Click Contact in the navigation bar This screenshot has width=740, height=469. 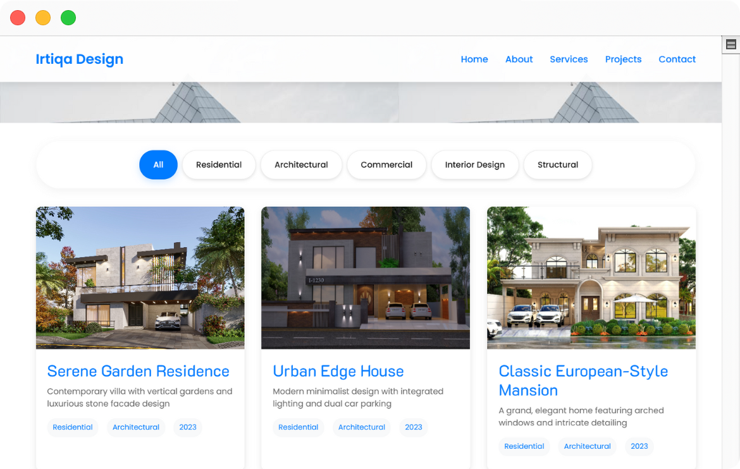pos(677,59)
